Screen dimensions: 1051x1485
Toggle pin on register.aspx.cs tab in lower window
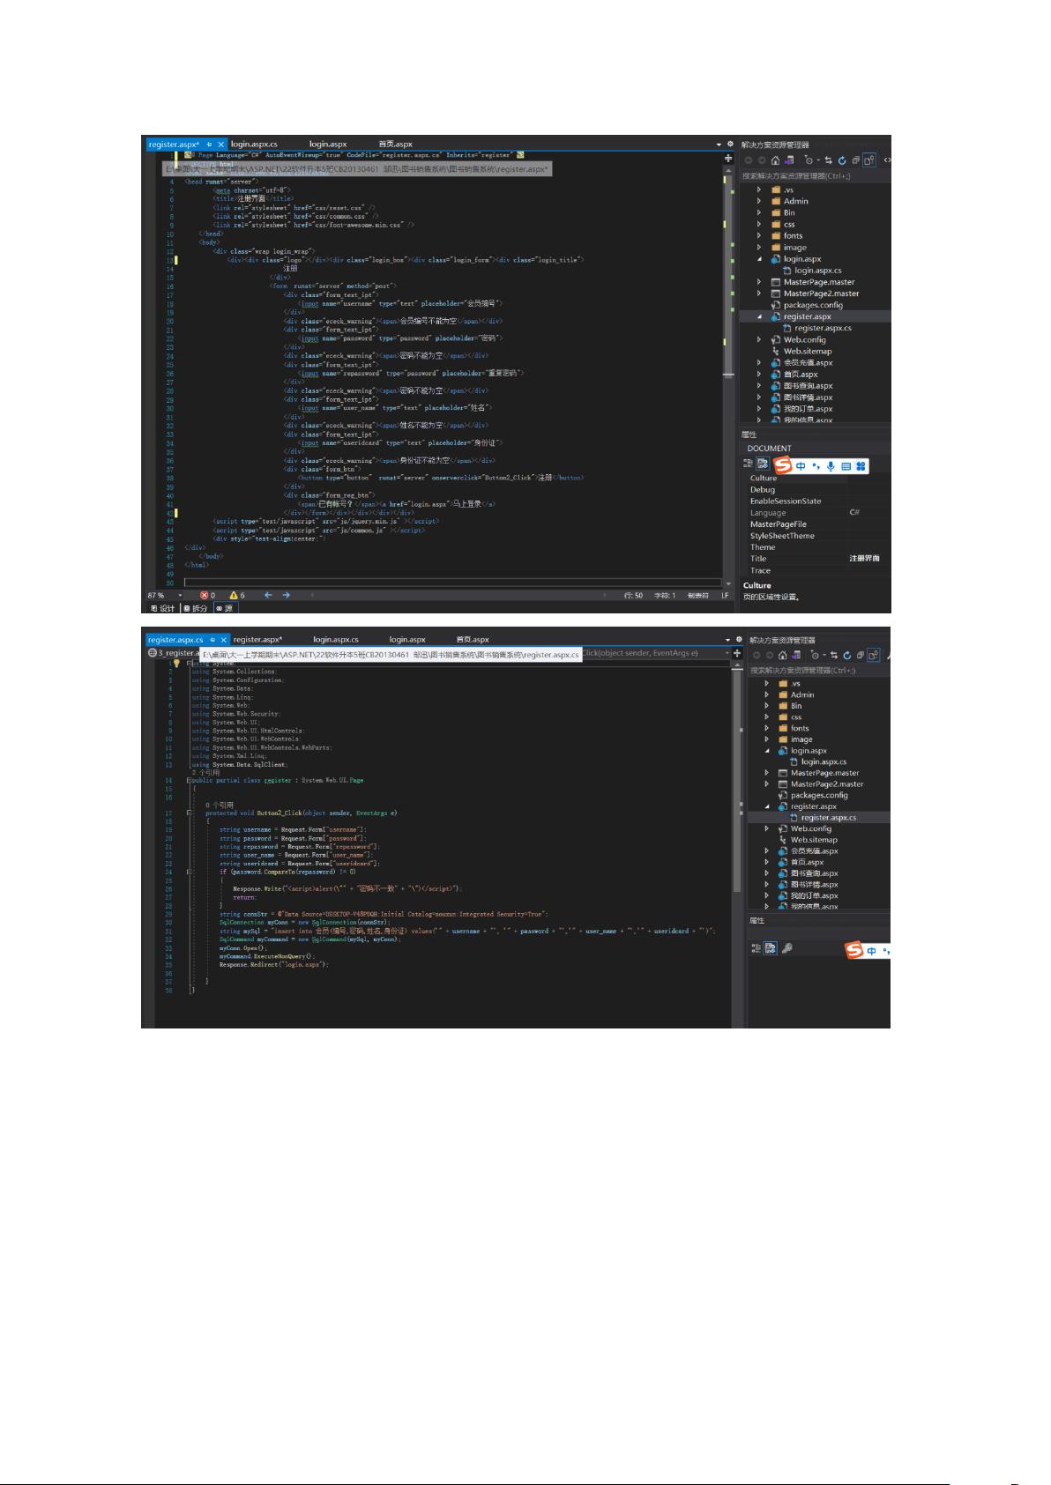[x=212, y=640]
